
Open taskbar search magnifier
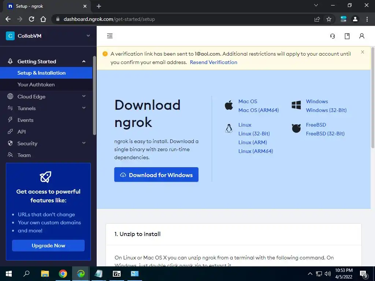pos(26,273)
